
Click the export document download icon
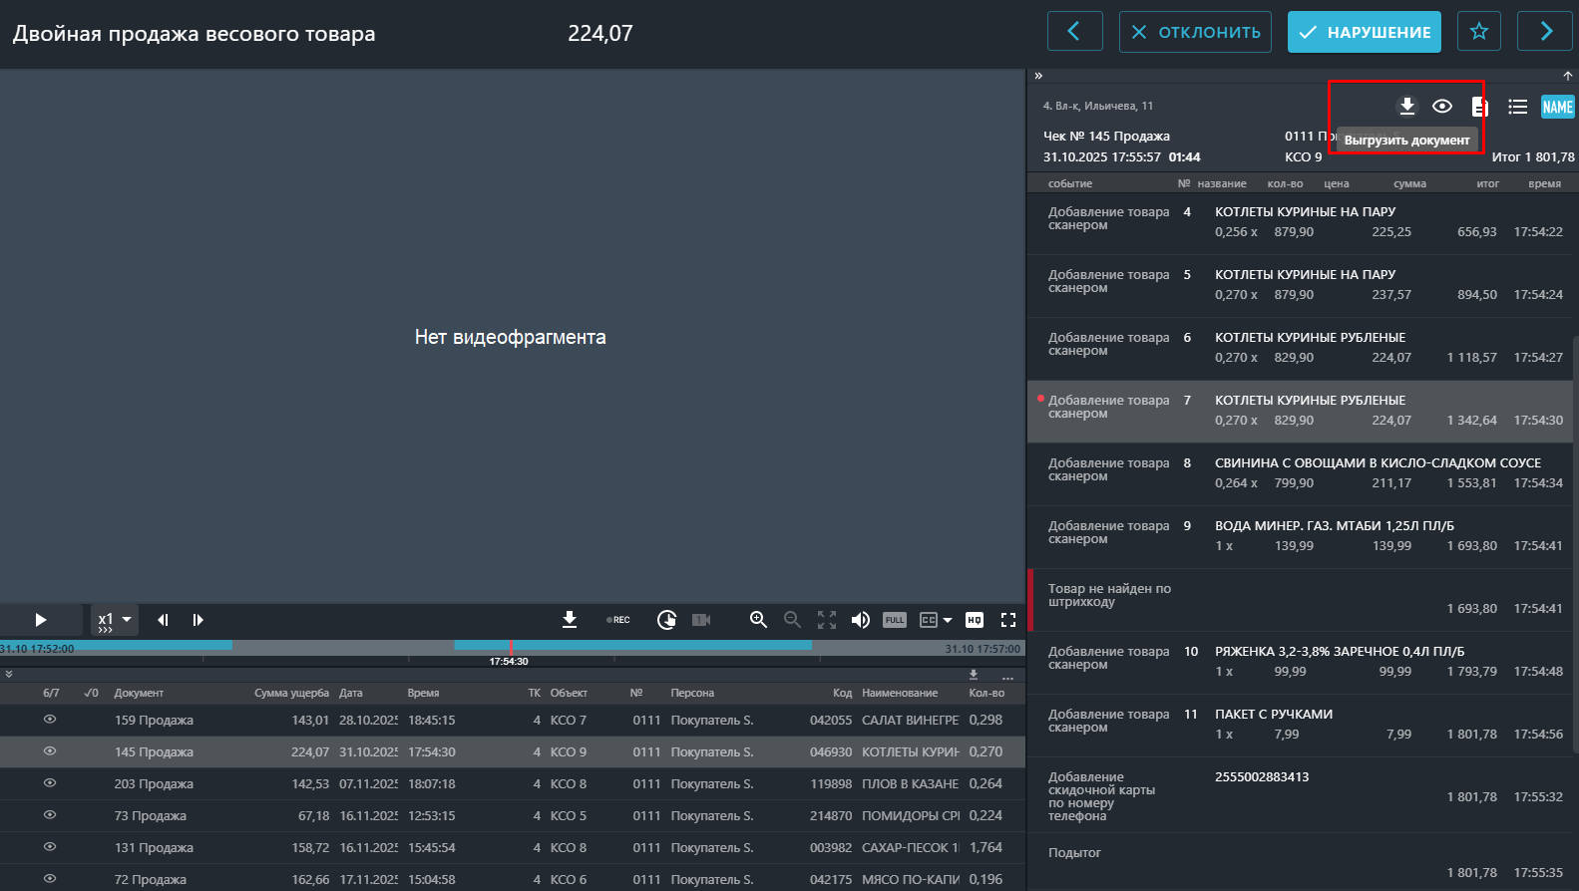pos(1406,107)
